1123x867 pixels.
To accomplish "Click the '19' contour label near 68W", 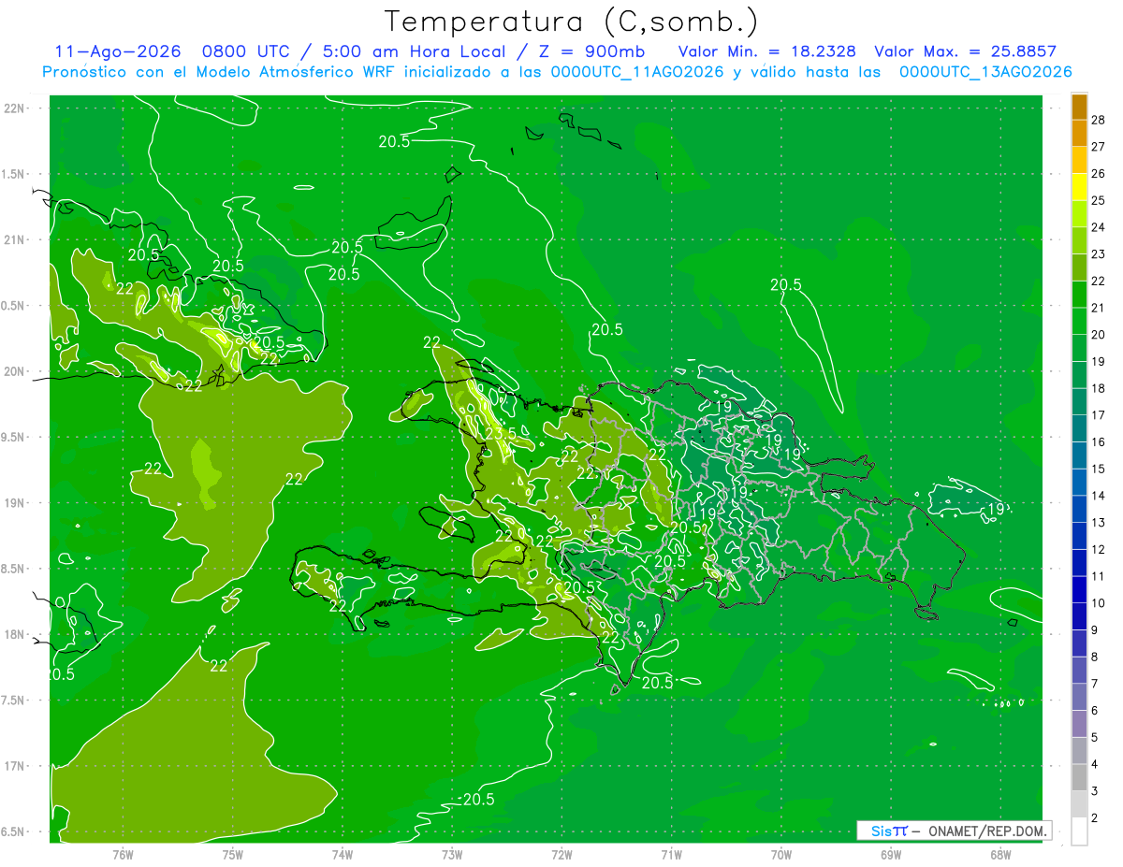I will (x=996, y=509).
